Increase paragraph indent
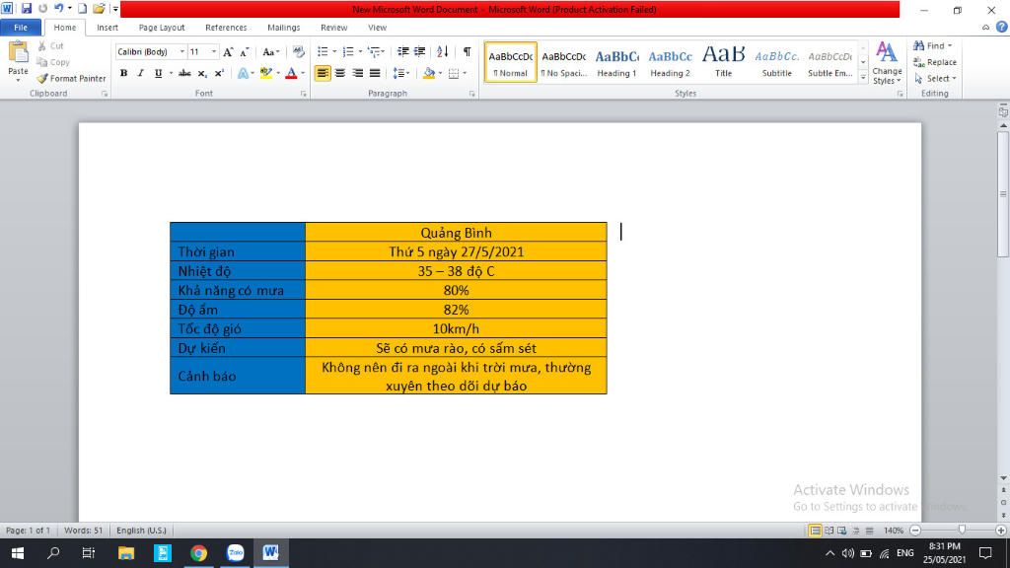 [x=420, y=51]
